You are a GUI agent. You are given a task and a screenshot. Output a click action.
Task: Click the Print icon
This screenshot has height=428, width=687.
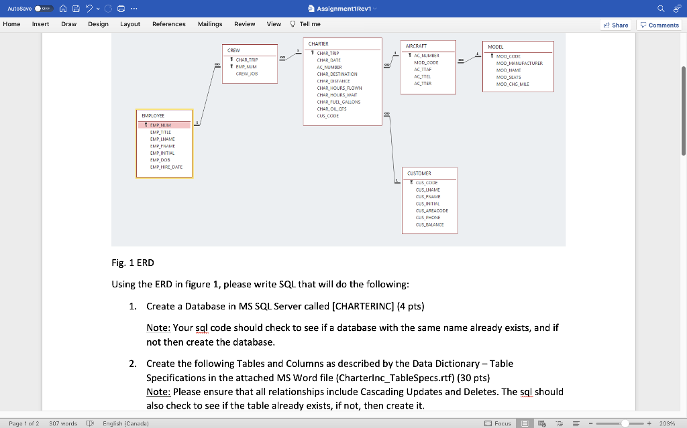coord(121,8)
